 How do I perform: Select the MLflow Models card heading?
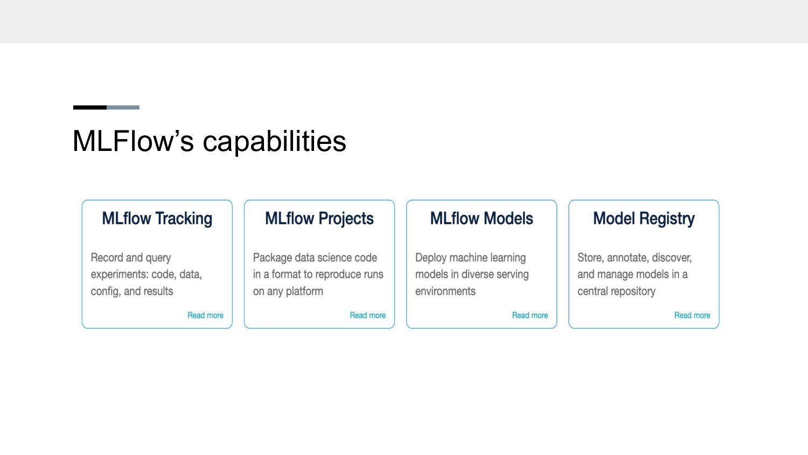(x=482, y=218)
